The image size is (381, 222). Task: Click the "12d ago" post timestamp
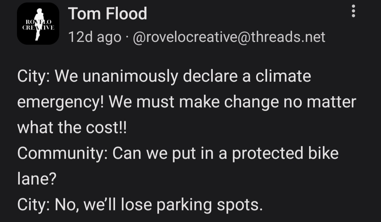pyautogui.click(x=95, y=37)
